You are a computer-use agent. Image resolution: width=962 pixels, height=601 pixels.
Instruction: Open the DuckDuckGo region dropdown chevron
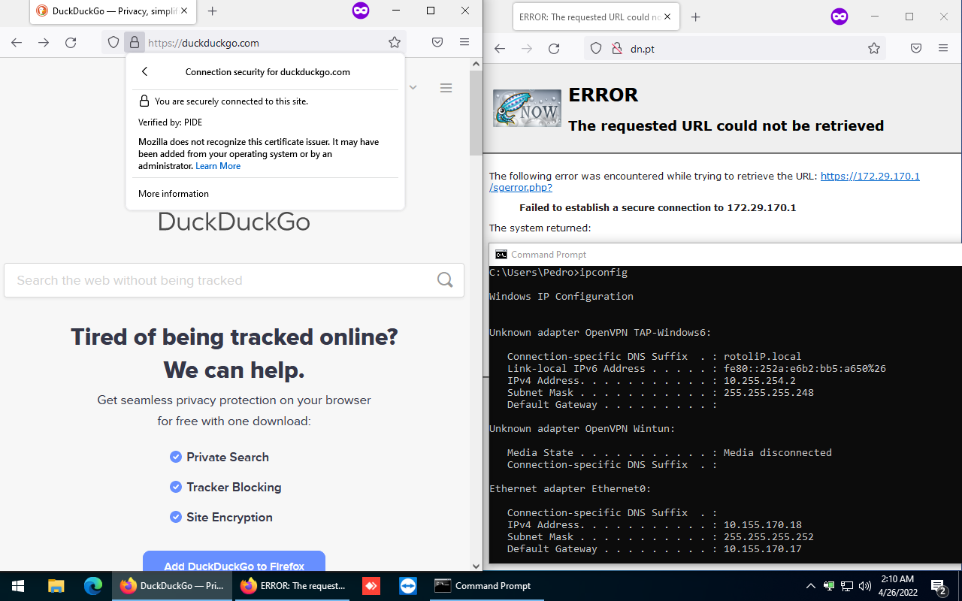tap(413, 87)
